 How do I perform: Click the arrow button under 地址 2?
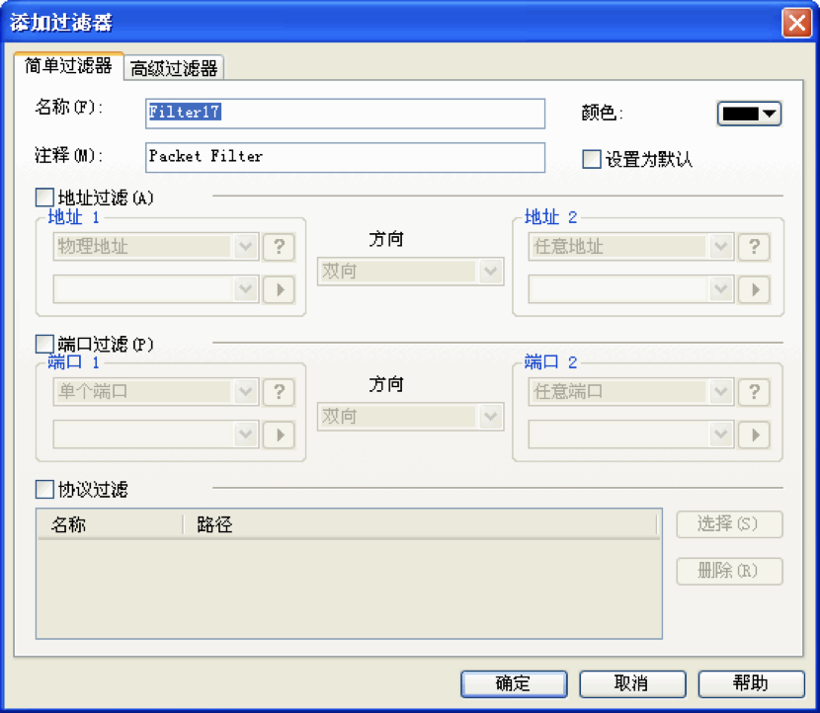[754, 289]
